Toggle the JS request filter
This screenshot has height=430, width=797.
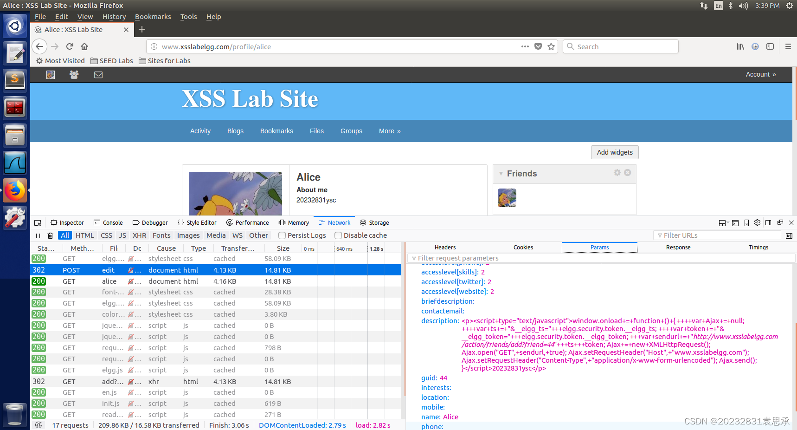click(122, 235)
